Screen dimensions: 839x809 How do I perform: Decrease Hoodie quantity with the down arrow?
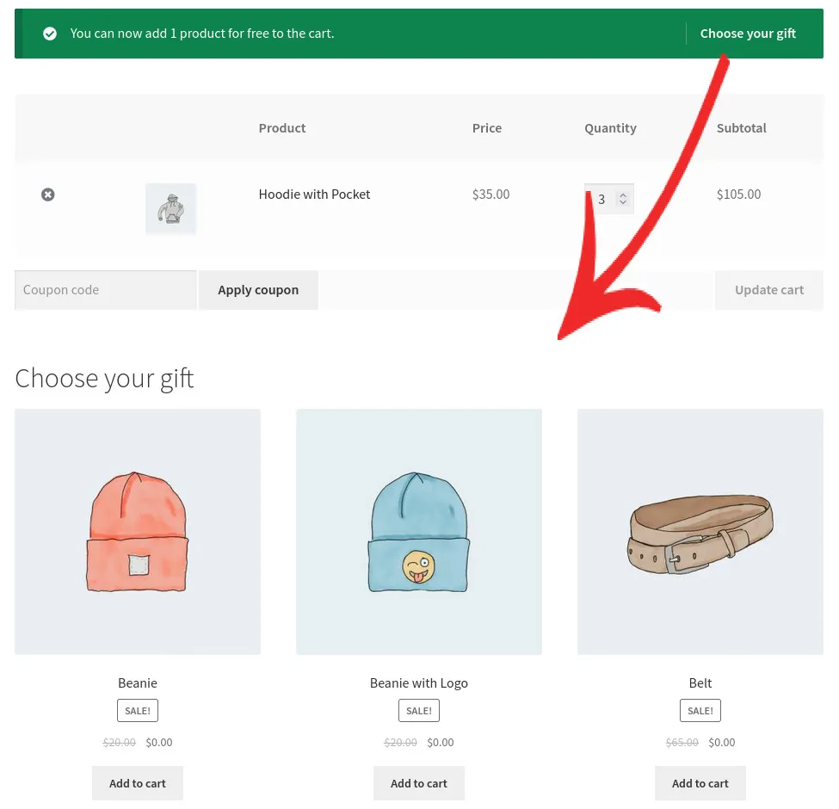tap(623, 204)
